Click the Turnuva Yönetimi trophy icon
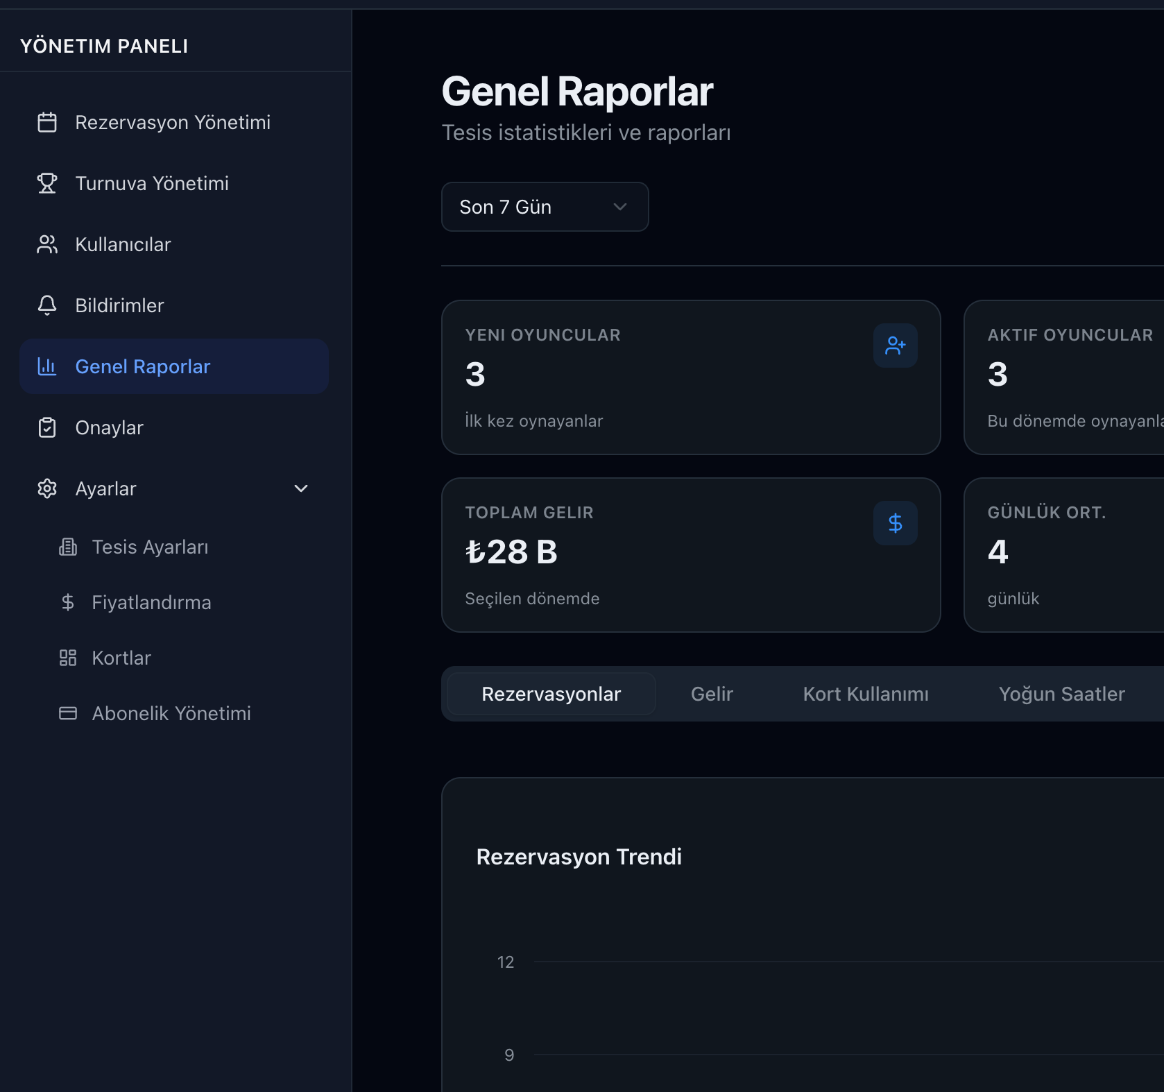Screen dimensions: 1164x1092 [x=46, y=183]
